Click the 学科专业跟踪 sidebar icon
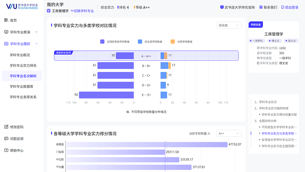305x172 pixels. coord(6,44)
